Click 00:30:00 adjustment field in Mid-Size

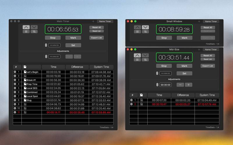[165, 85]
